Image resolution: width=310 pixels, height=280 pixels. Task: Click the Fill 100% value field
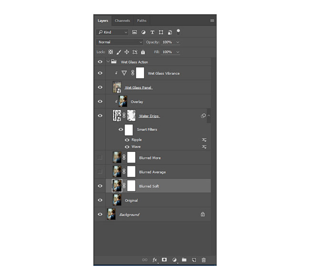coord(167,52)
